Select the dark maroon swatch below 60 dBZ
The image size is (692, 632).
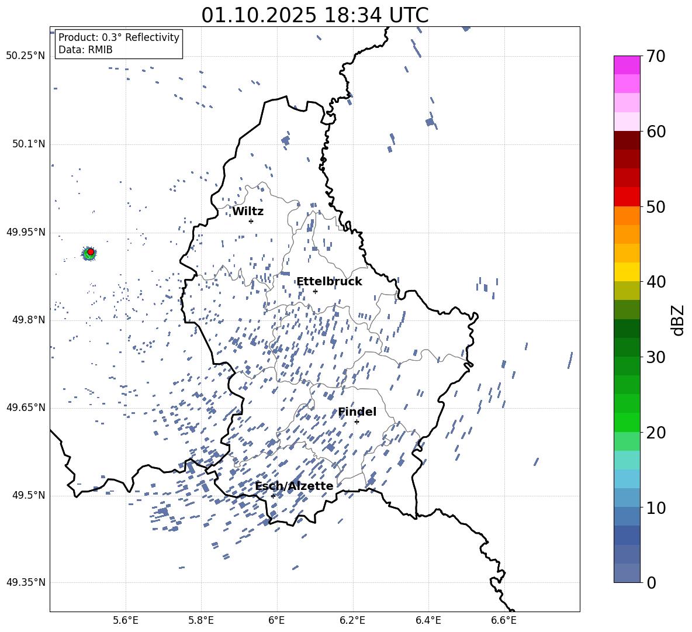pyautogui.click(x=627, y=140)
